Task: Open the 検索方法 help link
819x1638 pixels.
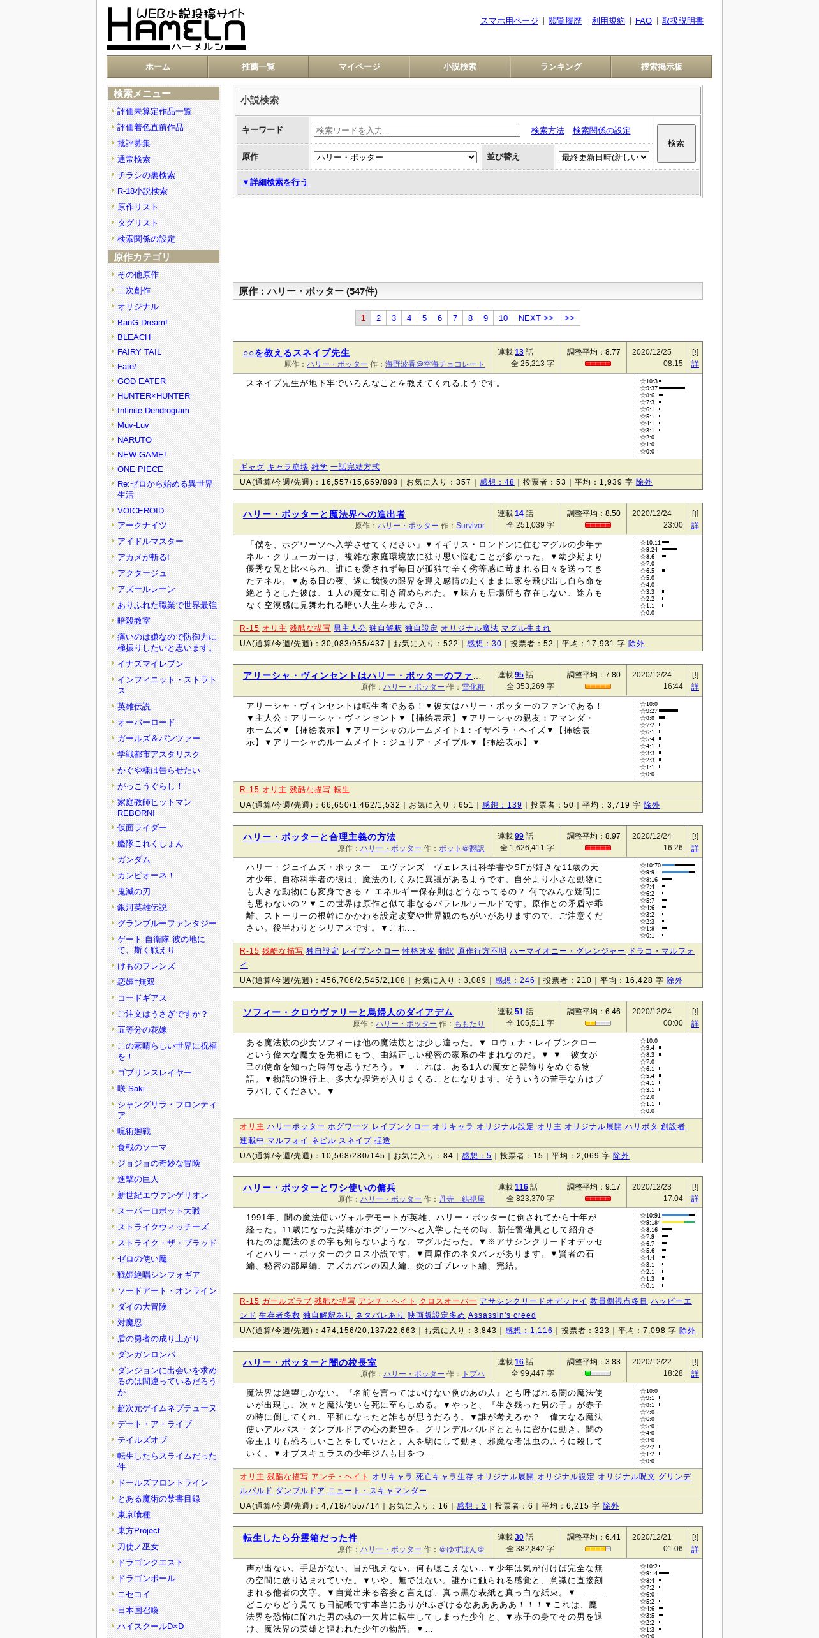Action: (x=548, y=130)
